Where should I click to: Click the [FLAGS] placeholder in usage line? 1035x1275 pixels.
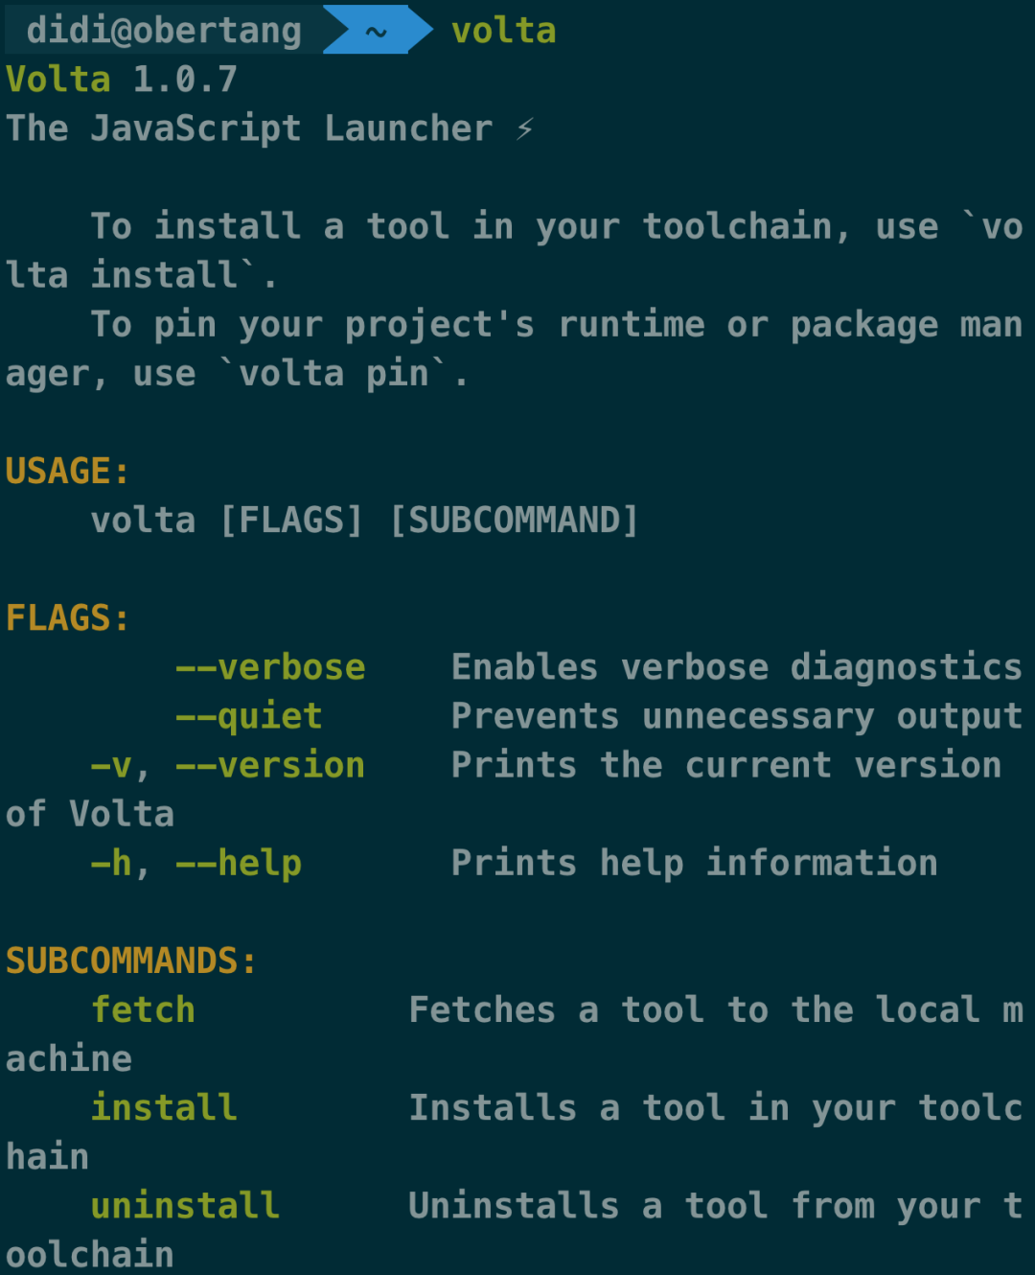pos(291,520)
